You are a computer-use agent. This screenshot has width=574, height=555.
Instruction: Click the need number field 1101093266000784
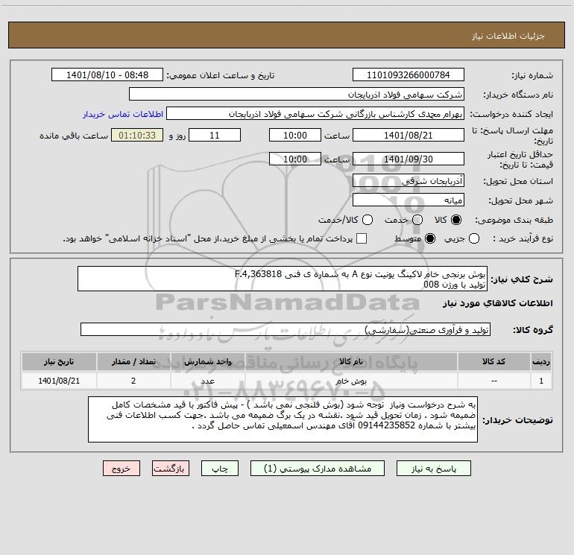[x=409, y=74]
